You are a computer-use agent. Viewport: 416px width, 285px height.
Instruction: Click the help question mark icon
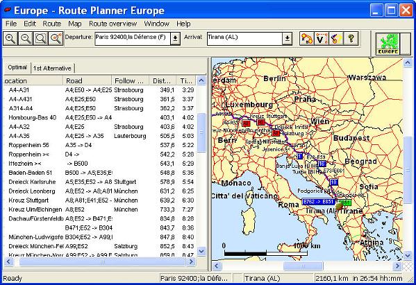point(351,39)
